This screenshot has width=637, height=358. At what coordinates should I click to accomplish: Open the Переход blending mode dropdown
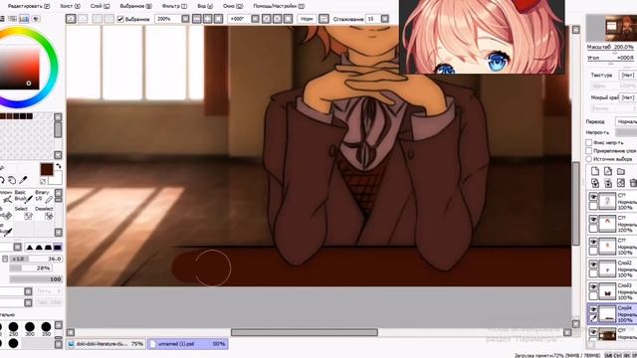[x=626, y=121]
